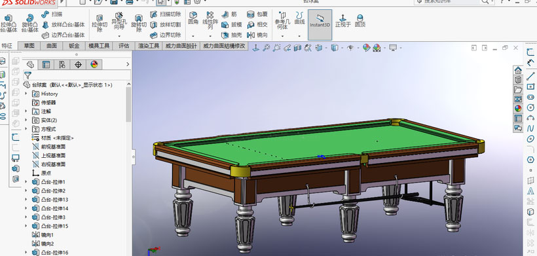This screenshot has height=256, width=537.
Task: Select the 拔模 draft tool
Action: [232, 25]
